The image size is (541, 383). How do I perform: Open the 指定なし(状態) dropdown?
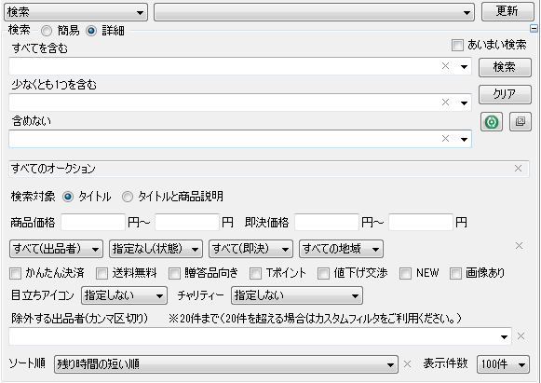156,249
